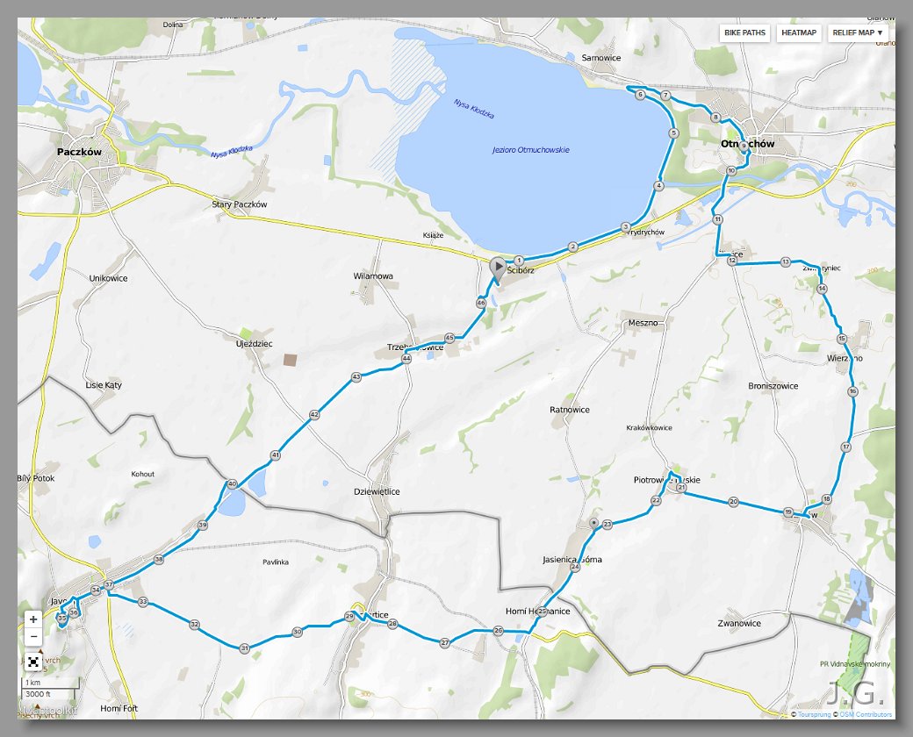The width and height of the screenshot is (913, 737).
Task: Click kilometer marker 20 on route
Action: click(734, 501)
